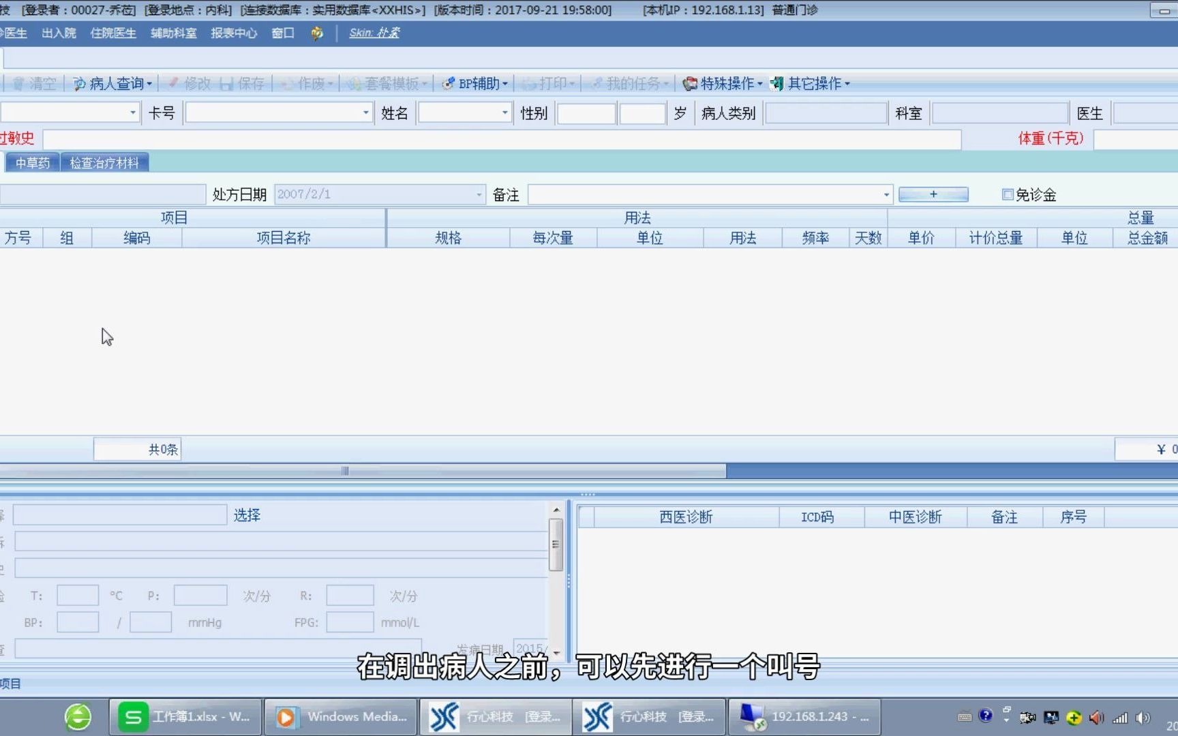Image resolution: width=1178 pixels, height=736 pixels.
Task: Open the 卡号 combo box dropdown
Action: 366,113
